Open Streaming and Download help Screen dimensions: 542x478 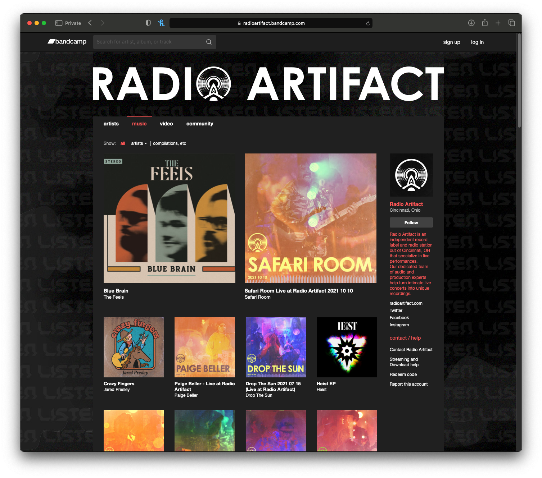(404, 362)
